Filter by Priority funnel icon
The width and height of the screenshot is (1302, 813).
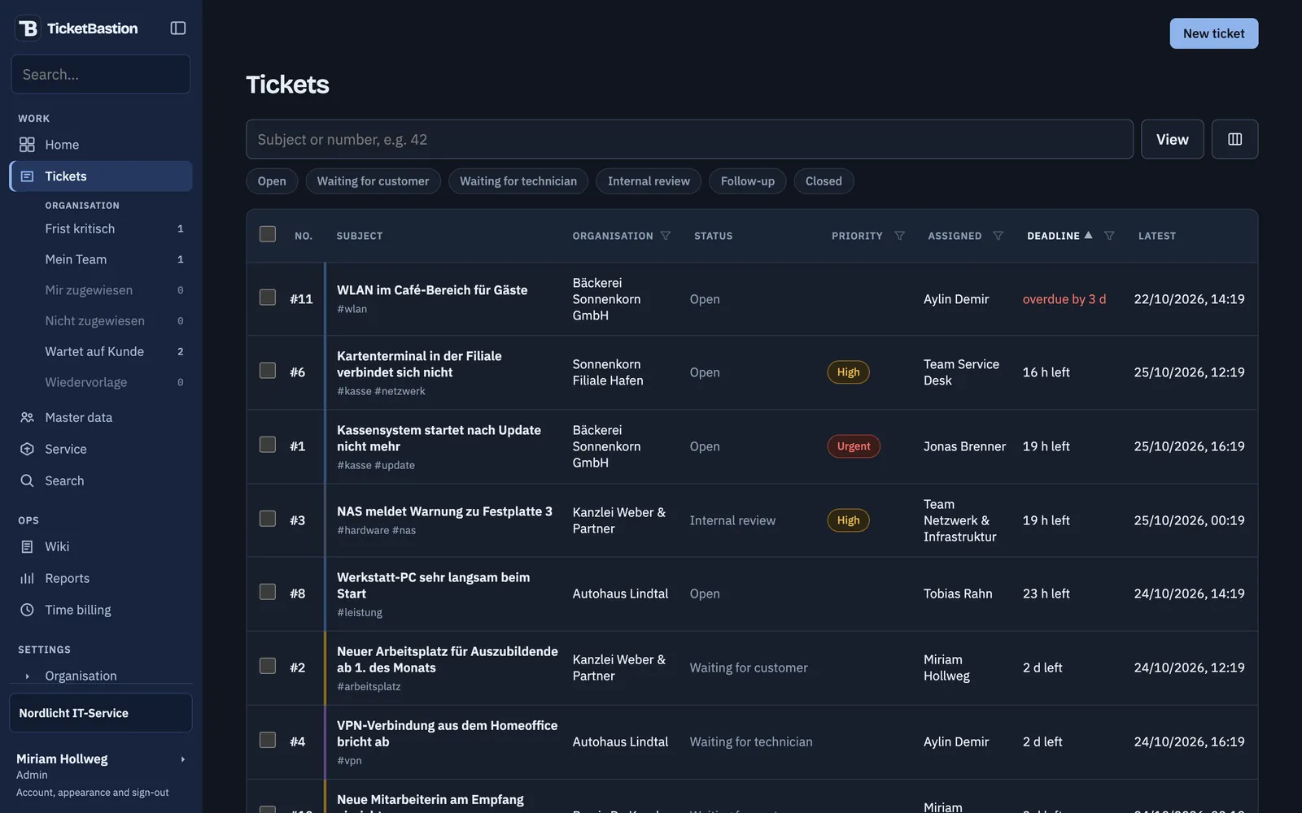[899, 236]
